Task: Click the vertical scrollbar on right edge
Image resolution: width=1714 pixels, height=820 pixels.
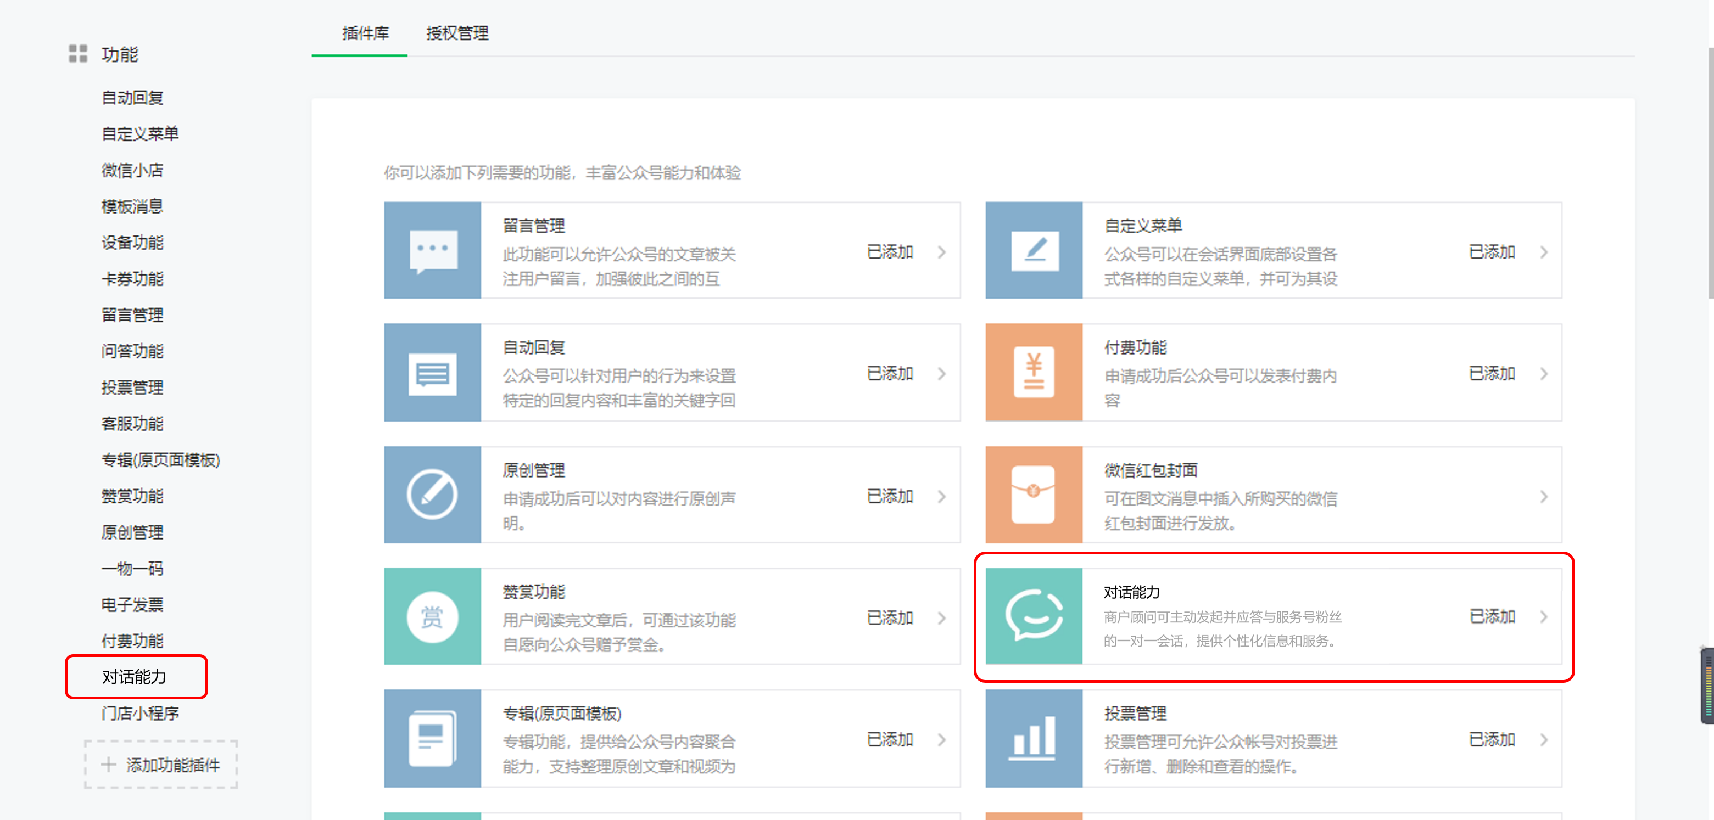Action: tap(1710, 173)
